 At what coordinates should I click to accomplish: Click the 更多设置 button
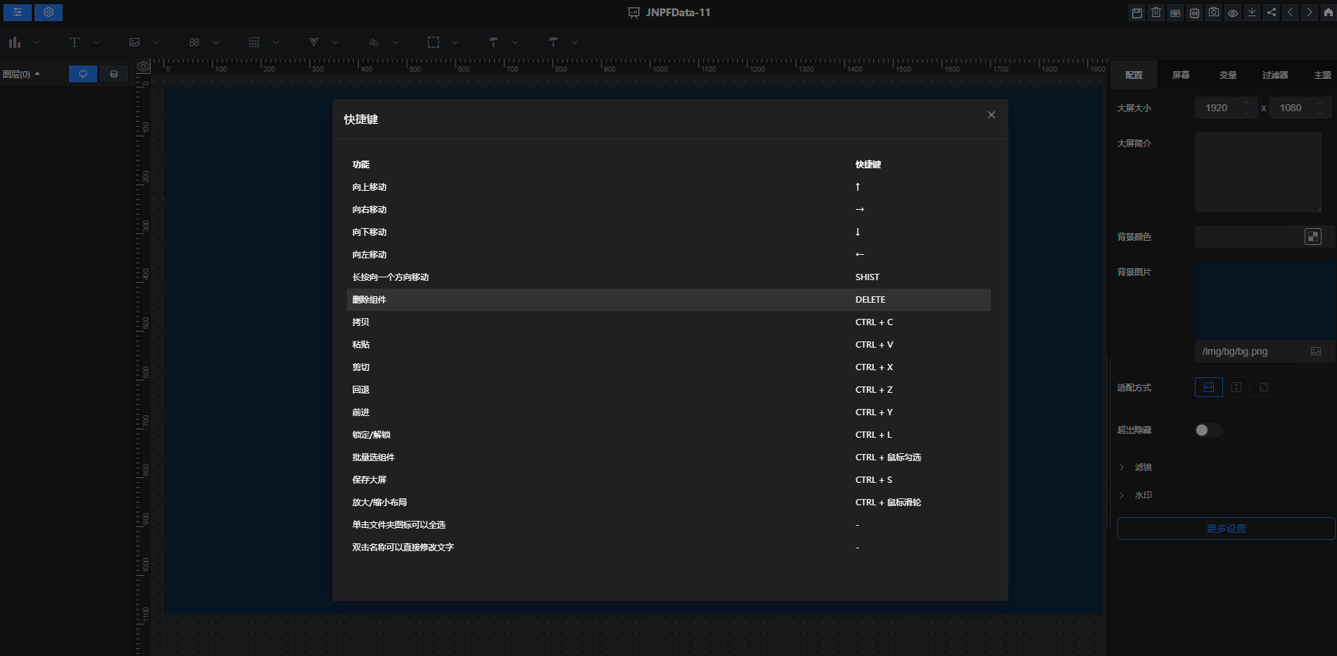1226,529
